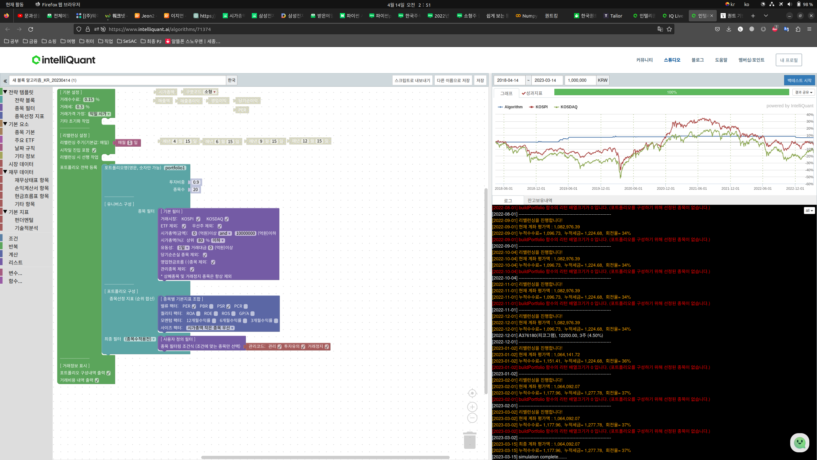
Task: Open the chatbot assistant icon
Action: (799, 443)
